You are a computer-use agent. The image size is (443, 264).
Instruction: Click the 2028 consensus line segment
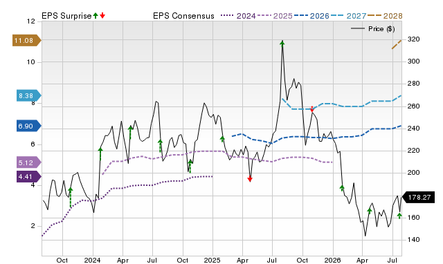coord(397,44)
